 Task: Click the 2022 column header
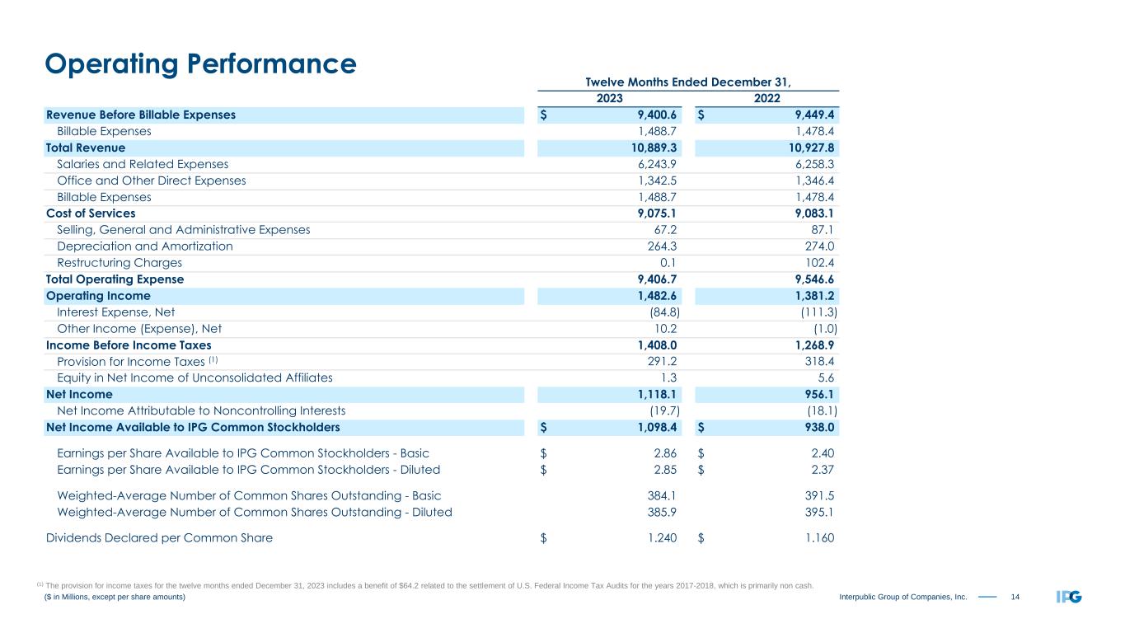coord(766,99)
